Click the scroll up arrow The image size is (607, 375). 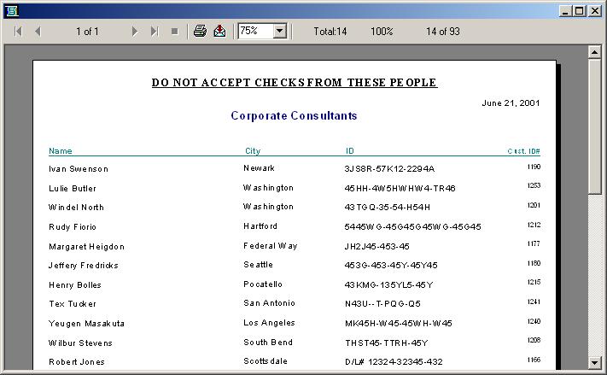(595, 53)
